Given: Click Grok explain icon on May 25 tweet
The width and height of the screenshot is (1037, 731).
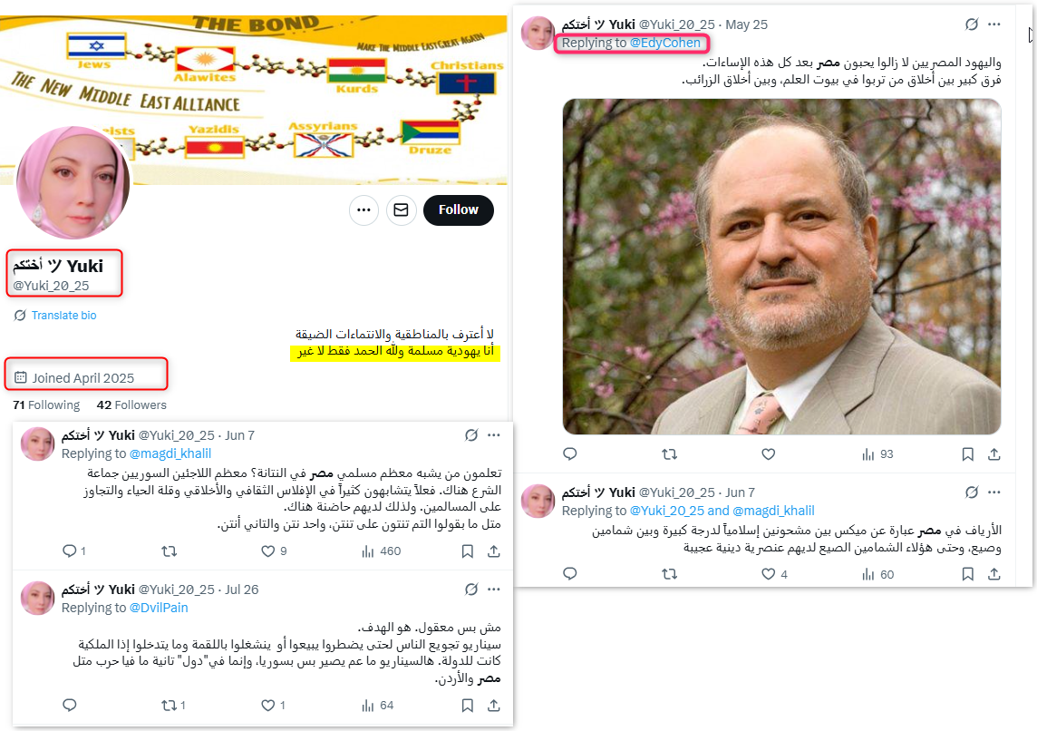Looking at the screenshot, I should tap(971, 24).
